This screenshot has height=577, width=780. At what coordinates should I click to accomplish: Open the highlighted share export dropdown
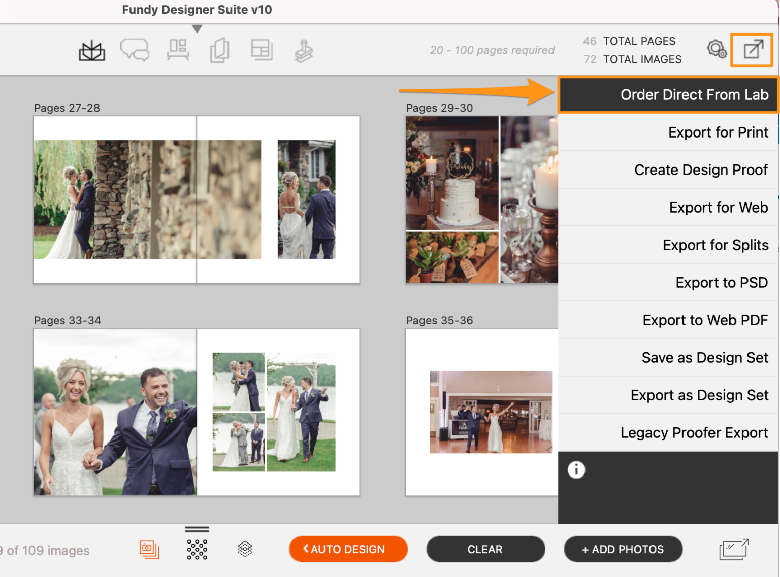(752, 49)
